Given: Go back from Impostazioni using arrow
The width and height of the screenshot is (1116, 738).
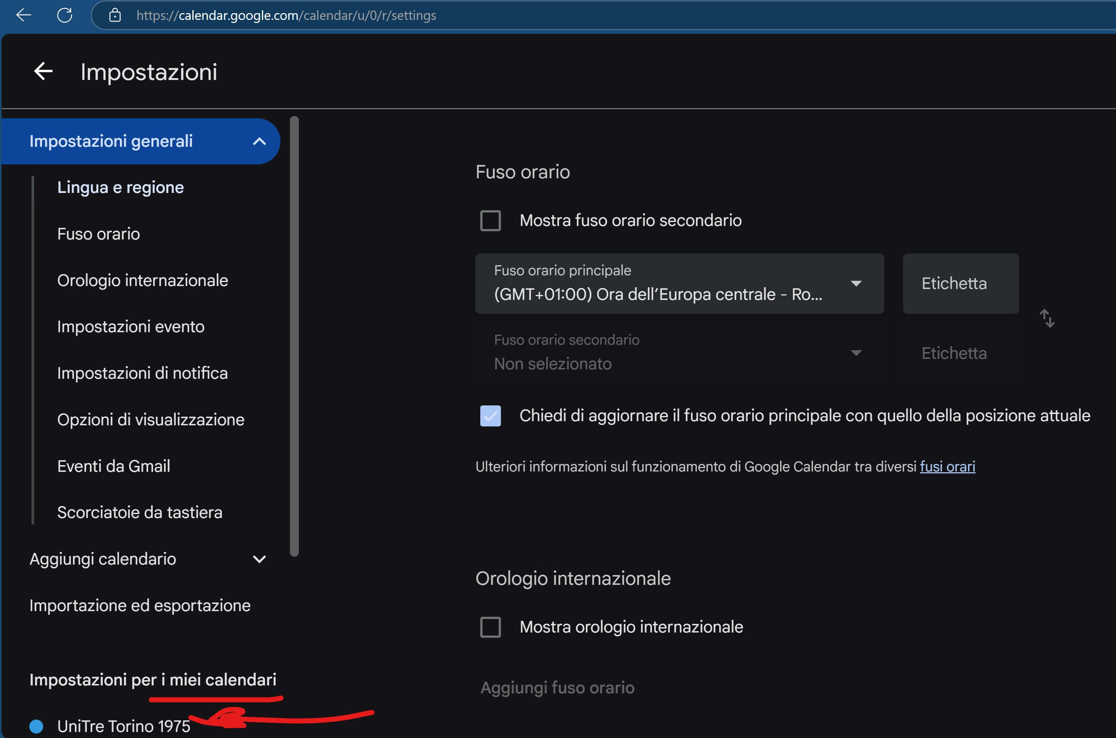Looking at the screenshot, I should (43, 72).
